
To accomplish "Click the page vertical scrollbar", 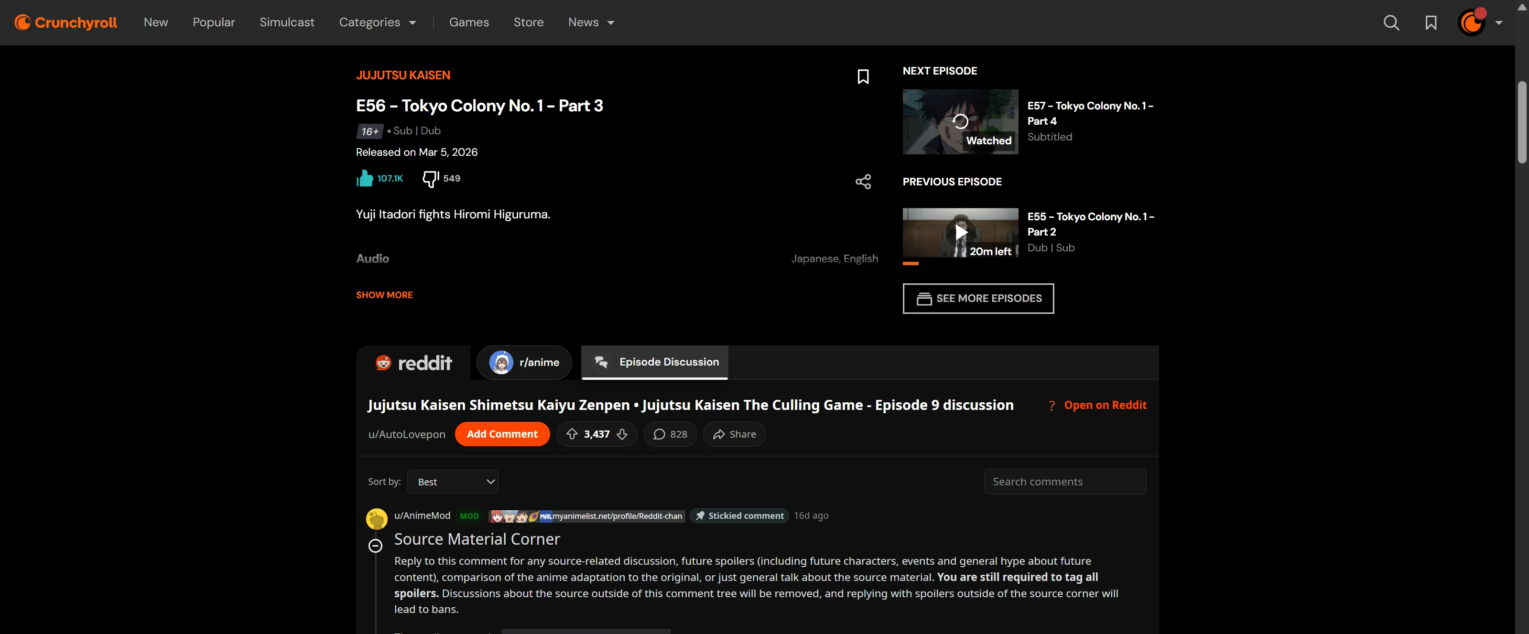I will [x=1522, y=121].
